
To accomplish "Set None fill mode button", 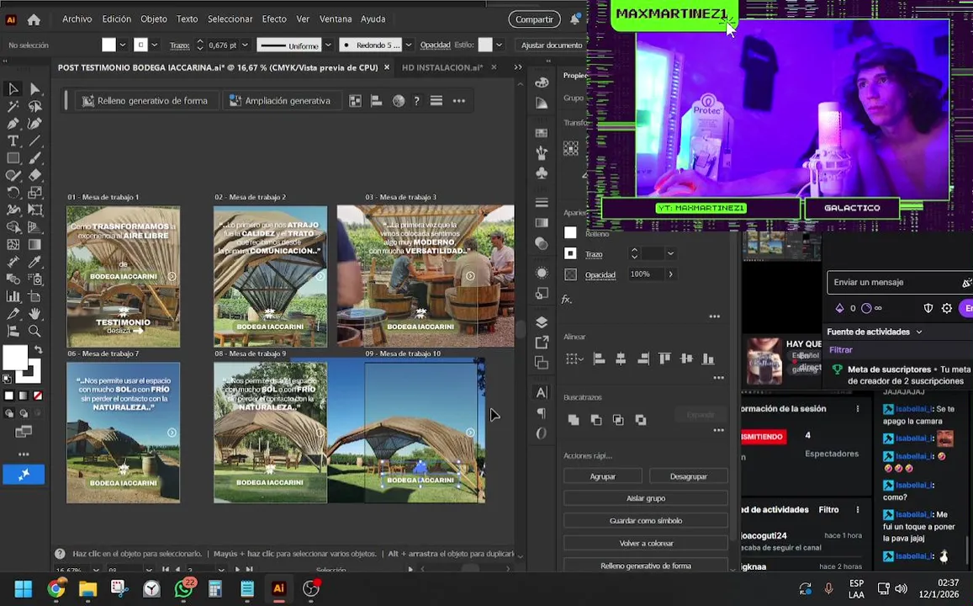I will [x=37, y=396].
